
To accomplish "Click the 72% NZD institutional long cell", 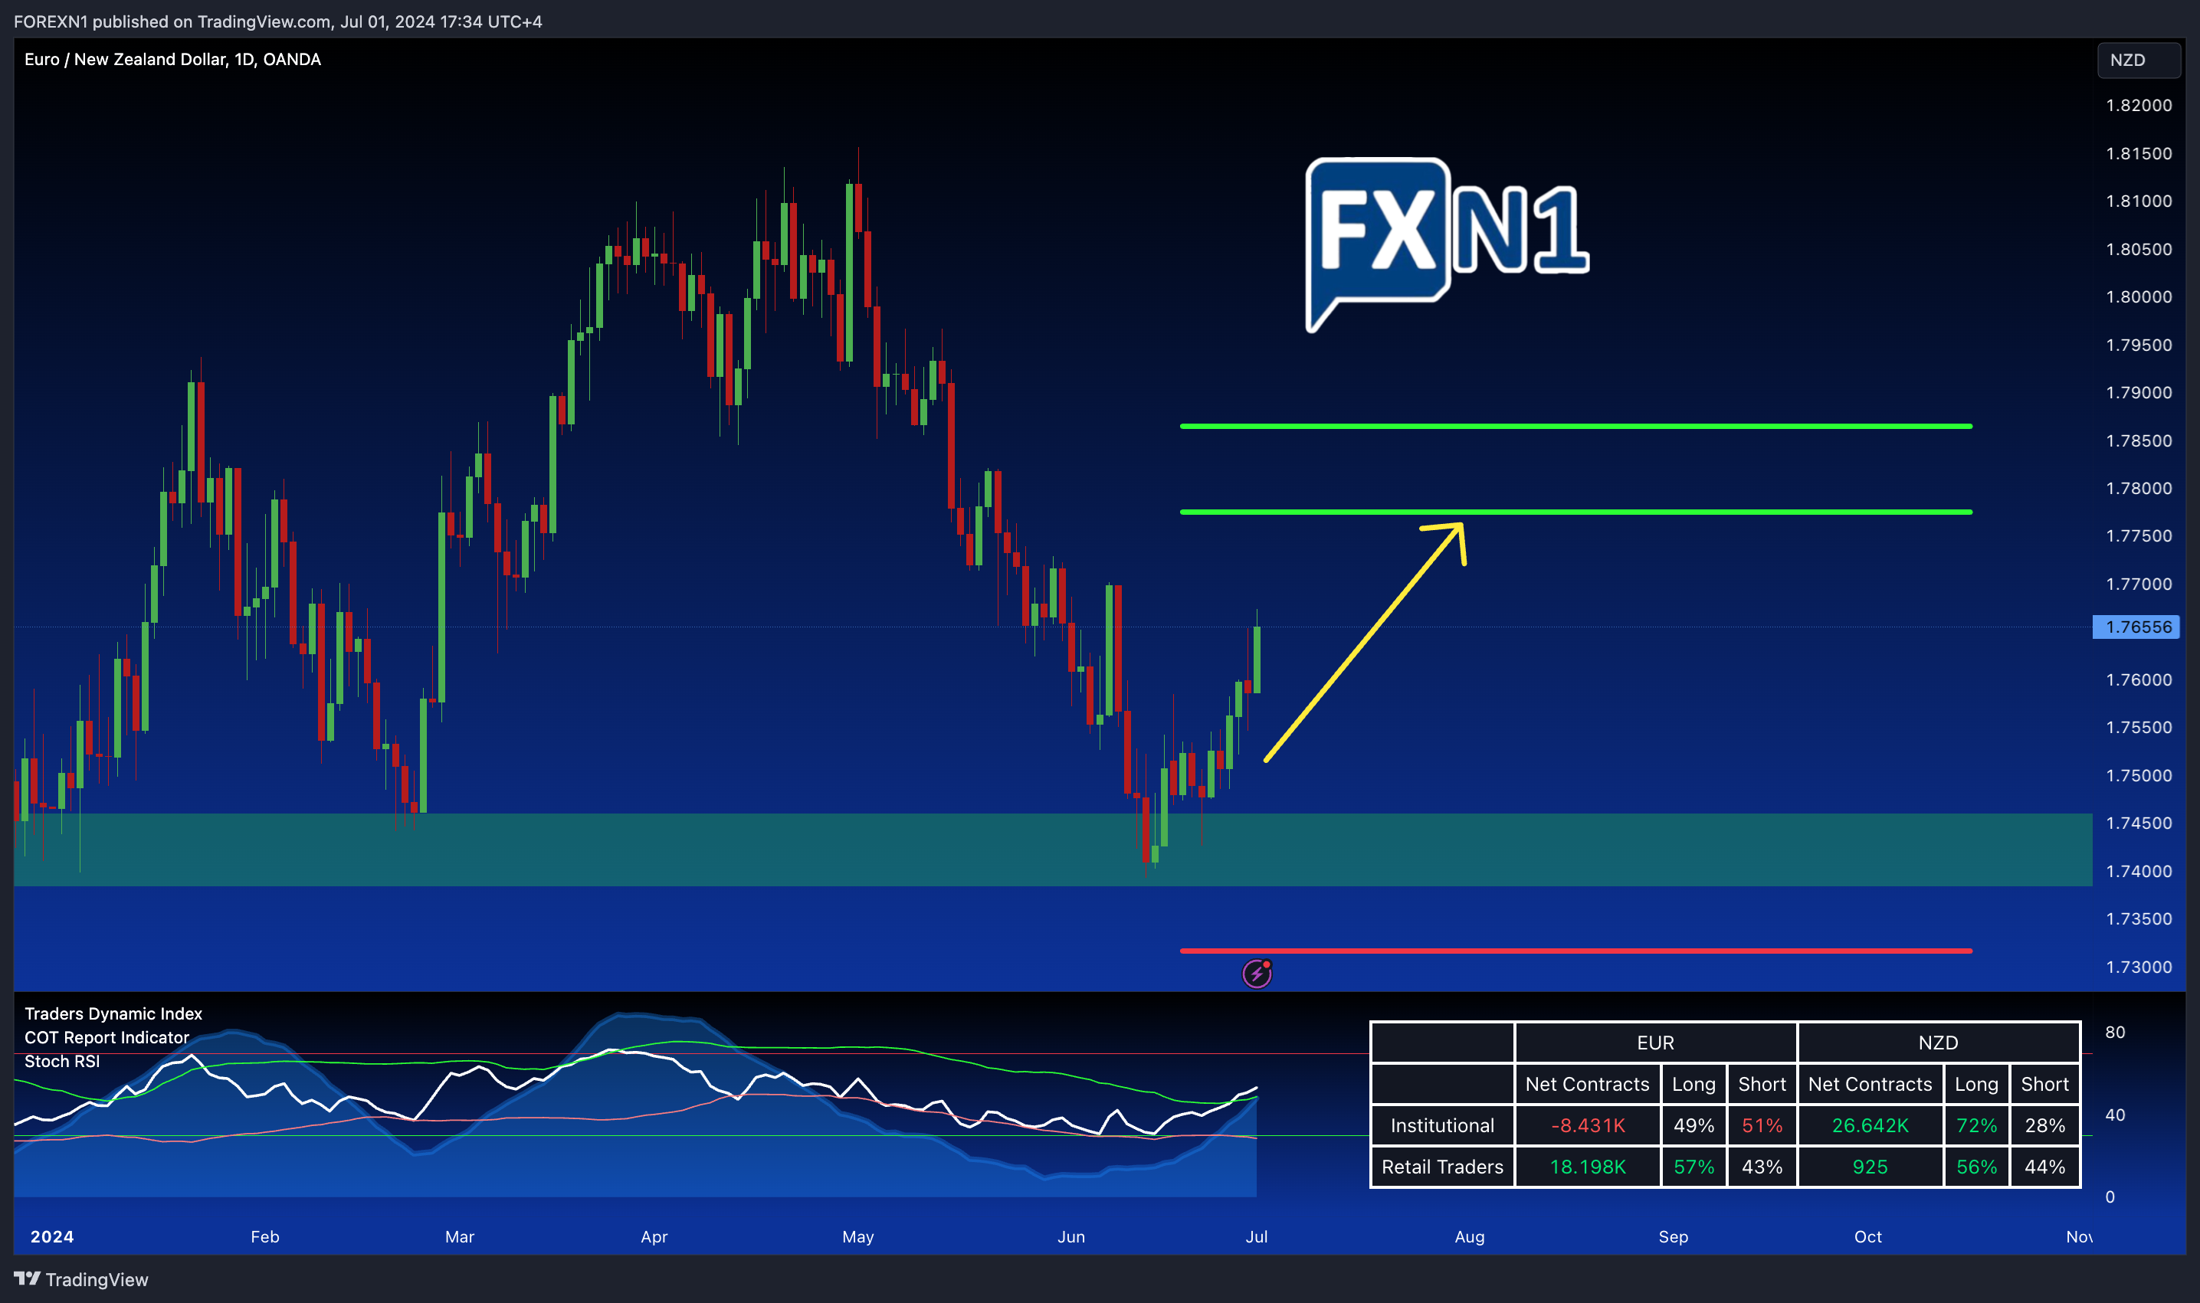I will [x=1977, y=1125].
